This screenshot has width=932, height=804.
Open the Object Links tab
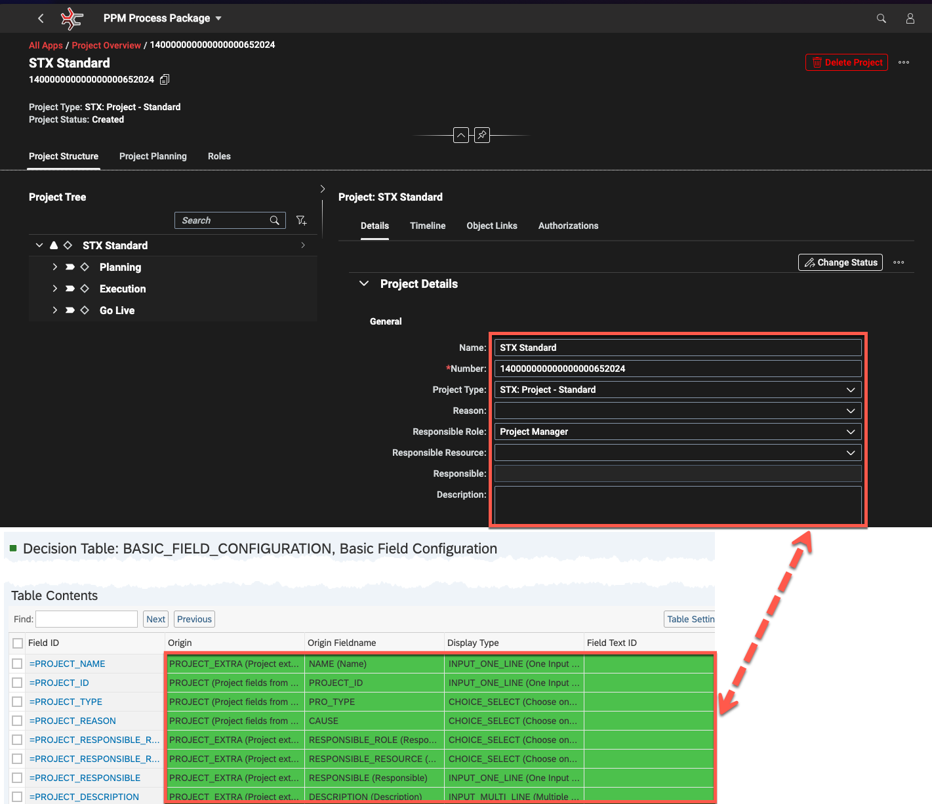coord(492,226)
